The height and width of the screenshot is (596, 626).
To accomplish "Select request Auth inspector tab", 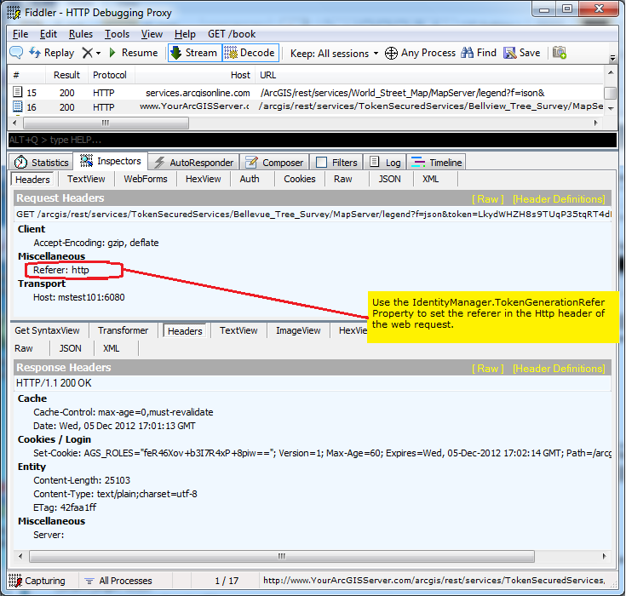I will pos(250,179).
